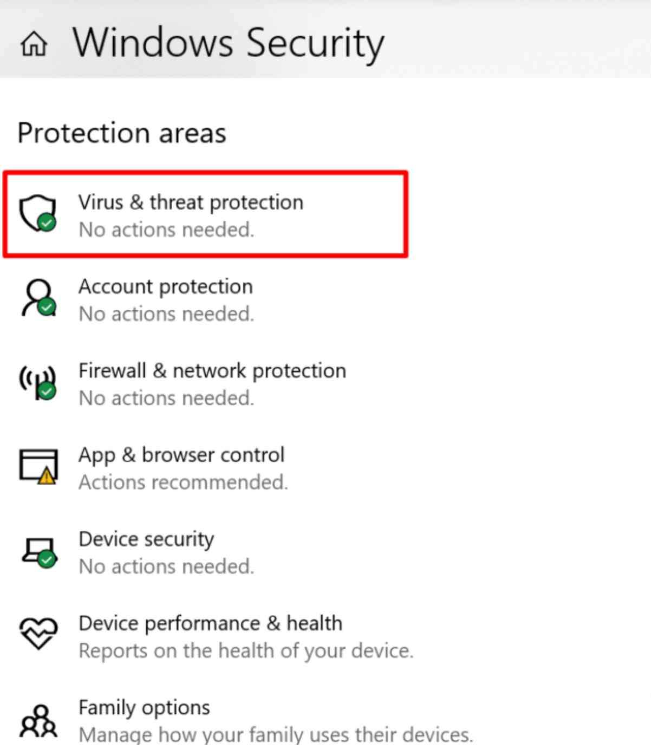The width and height of the screenshot is (651, 756).
Task: Click the person icon for Account protection
Action: pyautogui.click(x=38, y=297)
